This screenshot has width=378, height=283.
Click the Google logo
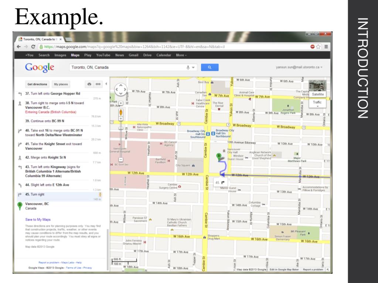coord(40,68)
